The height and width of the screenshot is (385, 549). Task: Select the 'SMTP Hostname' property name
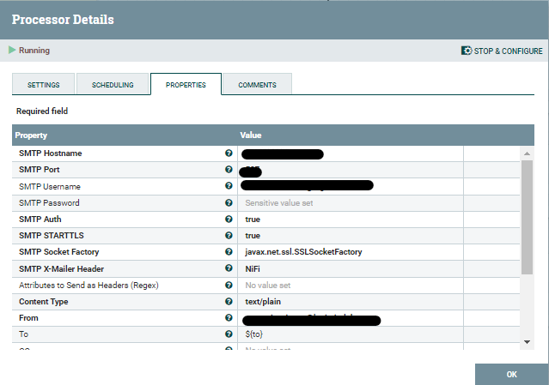(x=51, y=153)
